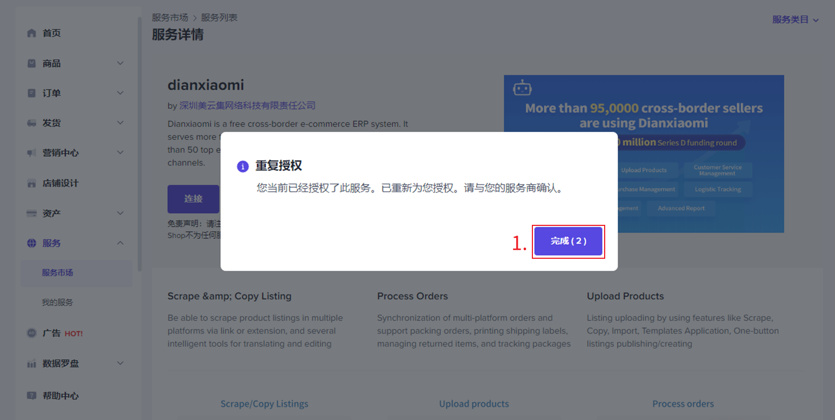The width and height of the screenshot is (835, 420).
Task: Expand the 数据罗盘 menu chevron
Action: pos(120,363)
